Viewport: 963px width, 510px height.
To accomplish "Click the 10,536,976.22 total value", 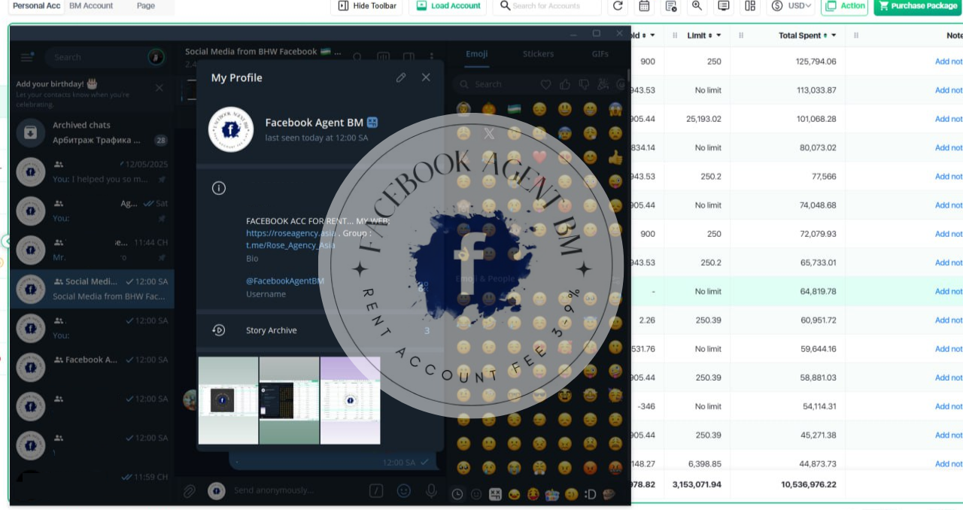I will pyautogui.click(x=808, y=484).
